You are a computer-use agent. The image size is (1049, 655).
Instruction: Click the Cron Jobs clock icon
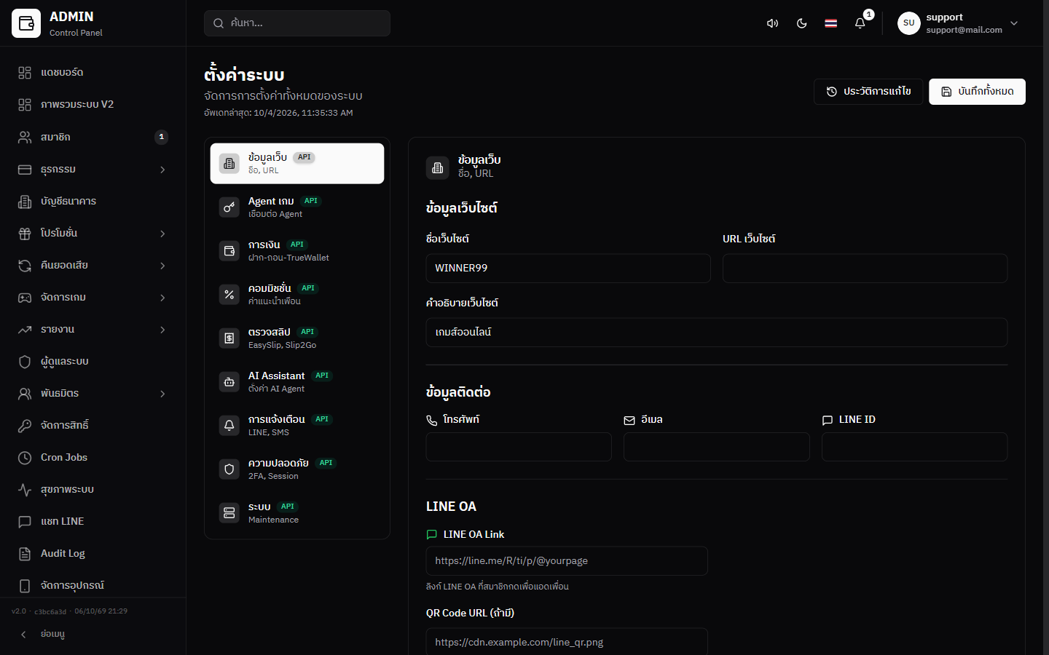[x=25, y=458]
